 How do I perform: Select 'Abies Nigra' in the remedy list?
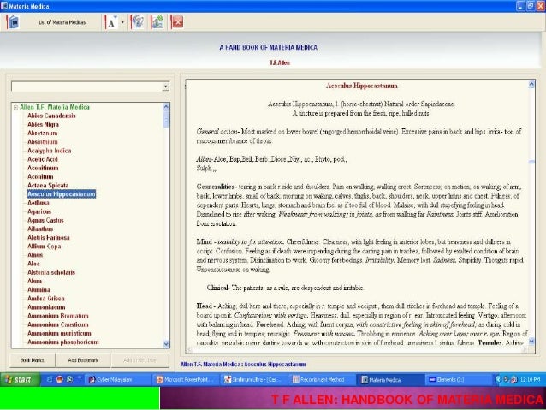[x=43, y=124]
